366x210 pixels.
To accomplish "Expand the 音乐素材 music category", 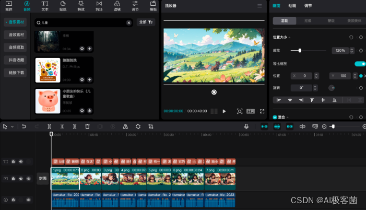I will point(16,22).
